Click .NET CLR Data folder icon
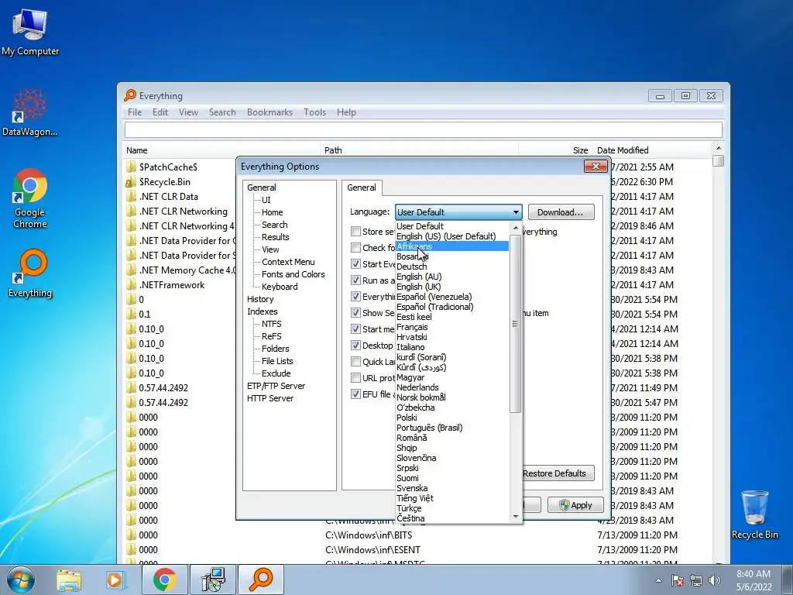 131,196
